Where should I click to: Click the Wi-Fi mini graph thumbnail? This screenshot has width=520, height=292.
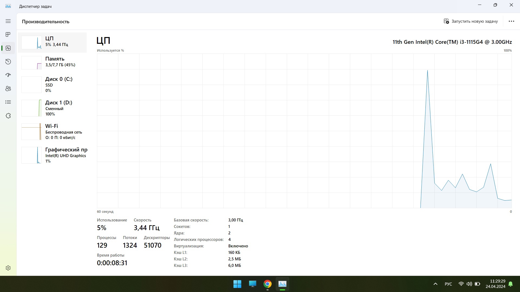(x=31, y=132)
